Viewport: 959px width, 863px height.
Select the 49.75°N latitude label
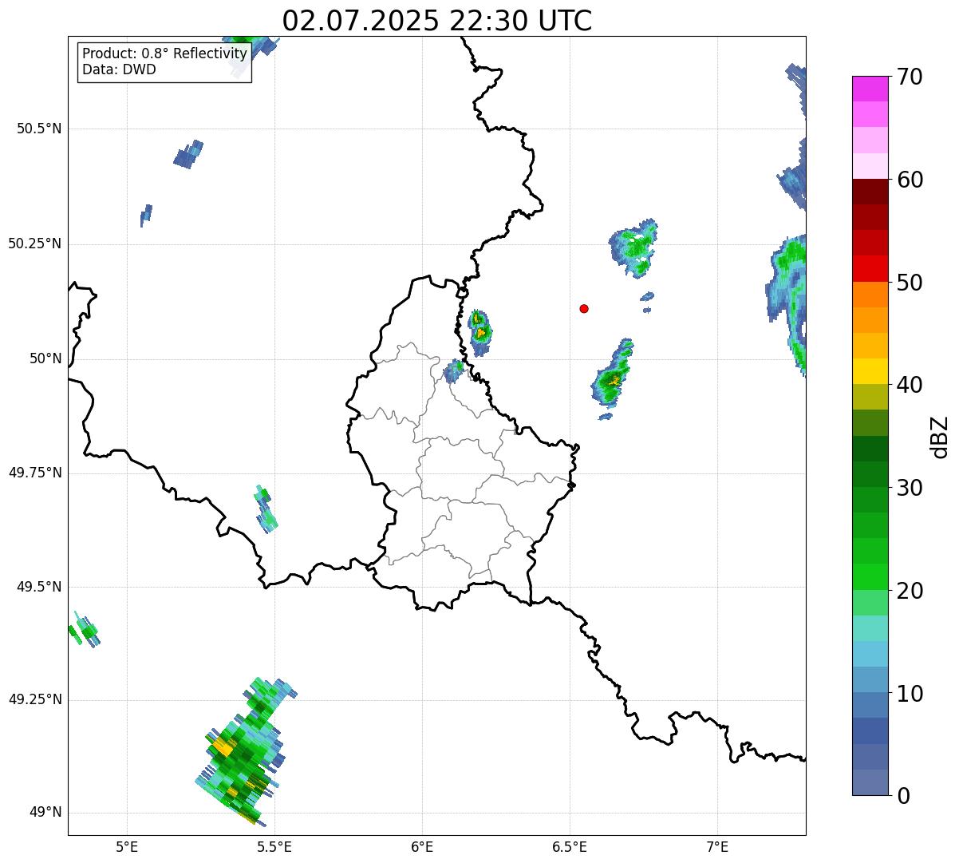pyautogui.click(x=35, y=473)
